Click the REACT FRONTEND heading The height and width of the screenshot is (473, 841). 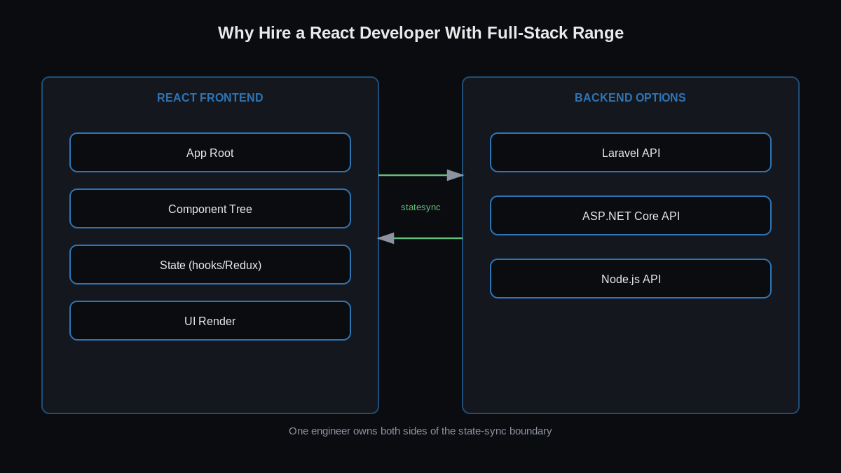click(210, 98)
